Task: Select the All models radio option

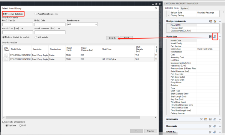Action: (x=36, y=37)
